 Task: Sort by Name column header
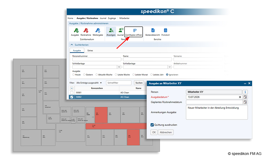pos(138,88)
